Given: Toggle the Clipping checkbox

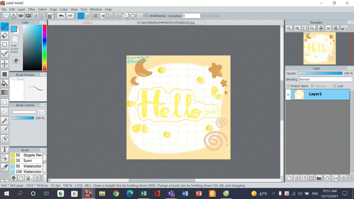Looking at the screenshot, I should [312, 86].
